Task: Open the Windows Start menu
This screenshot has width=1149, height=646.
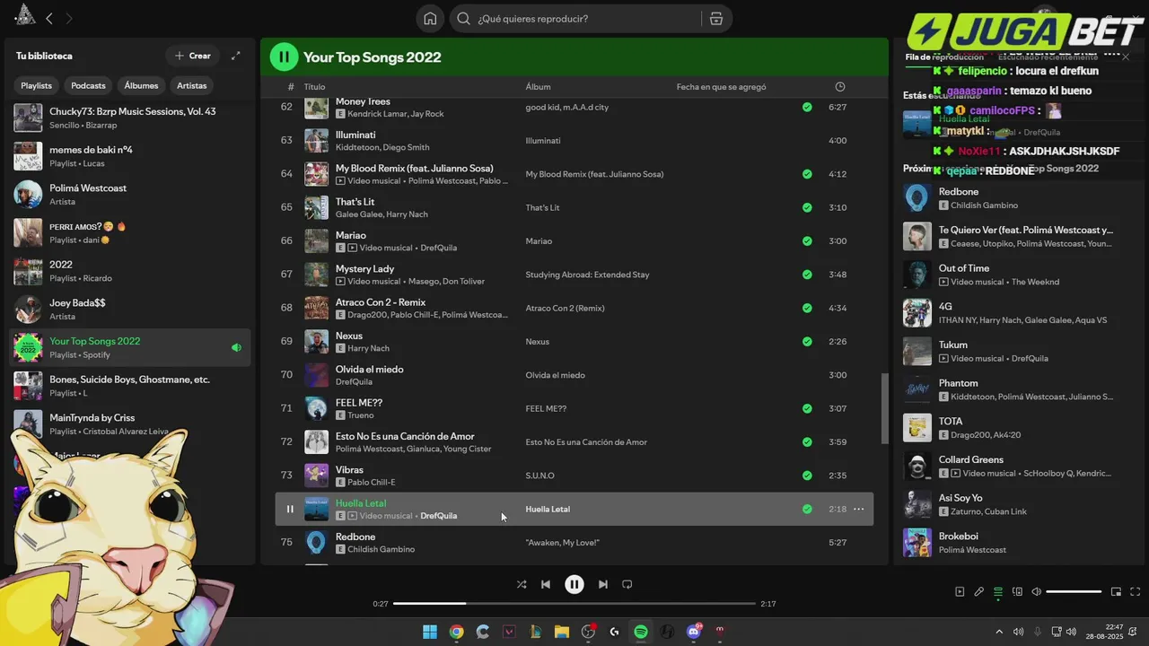Action: [x=430, y=632]
